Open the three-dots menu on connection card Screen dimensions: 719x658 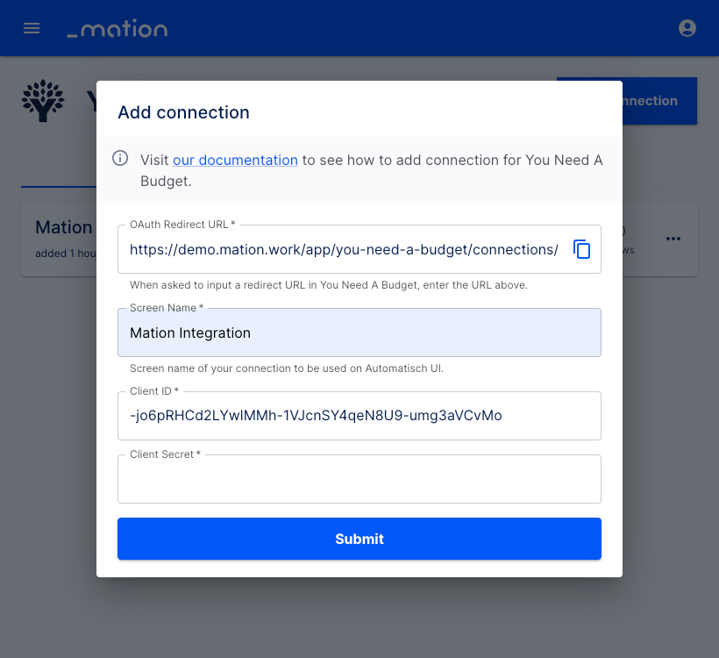(673, 239)
